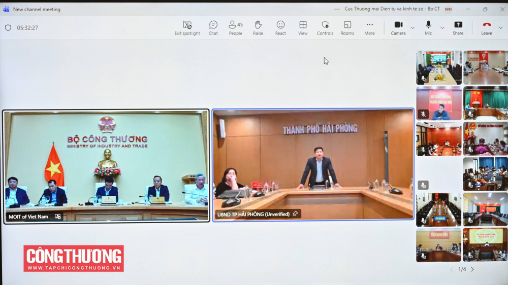508x285 pixels.
Task: Click the MN profile avatar
Action: coord(449,9)
